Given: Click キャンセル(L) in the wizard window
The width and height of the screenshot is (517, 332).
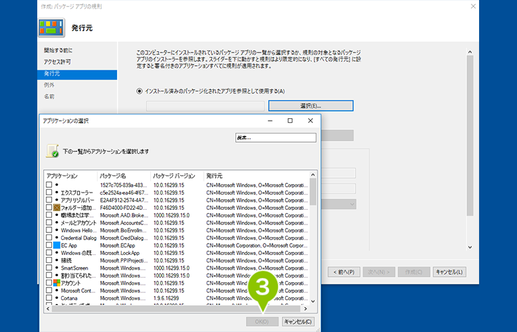Looking at the screenshot, I should click(x=449, y=272).
